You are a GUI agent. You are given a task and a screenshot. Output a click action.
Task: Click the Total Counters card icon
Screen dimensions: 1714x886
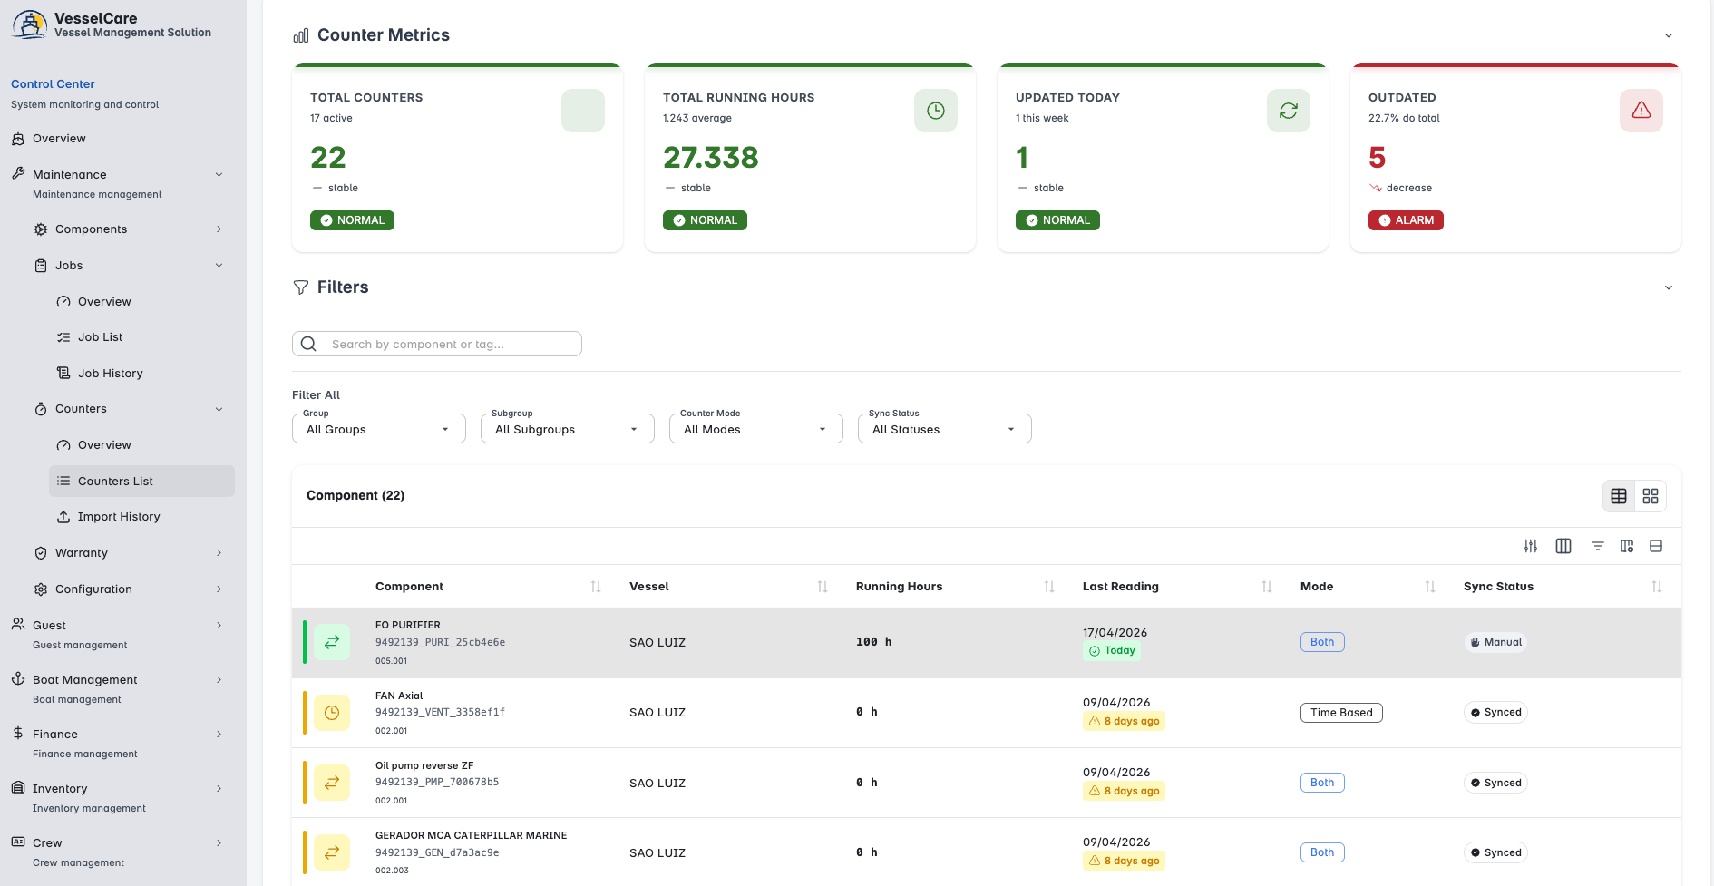pos(583,111)
